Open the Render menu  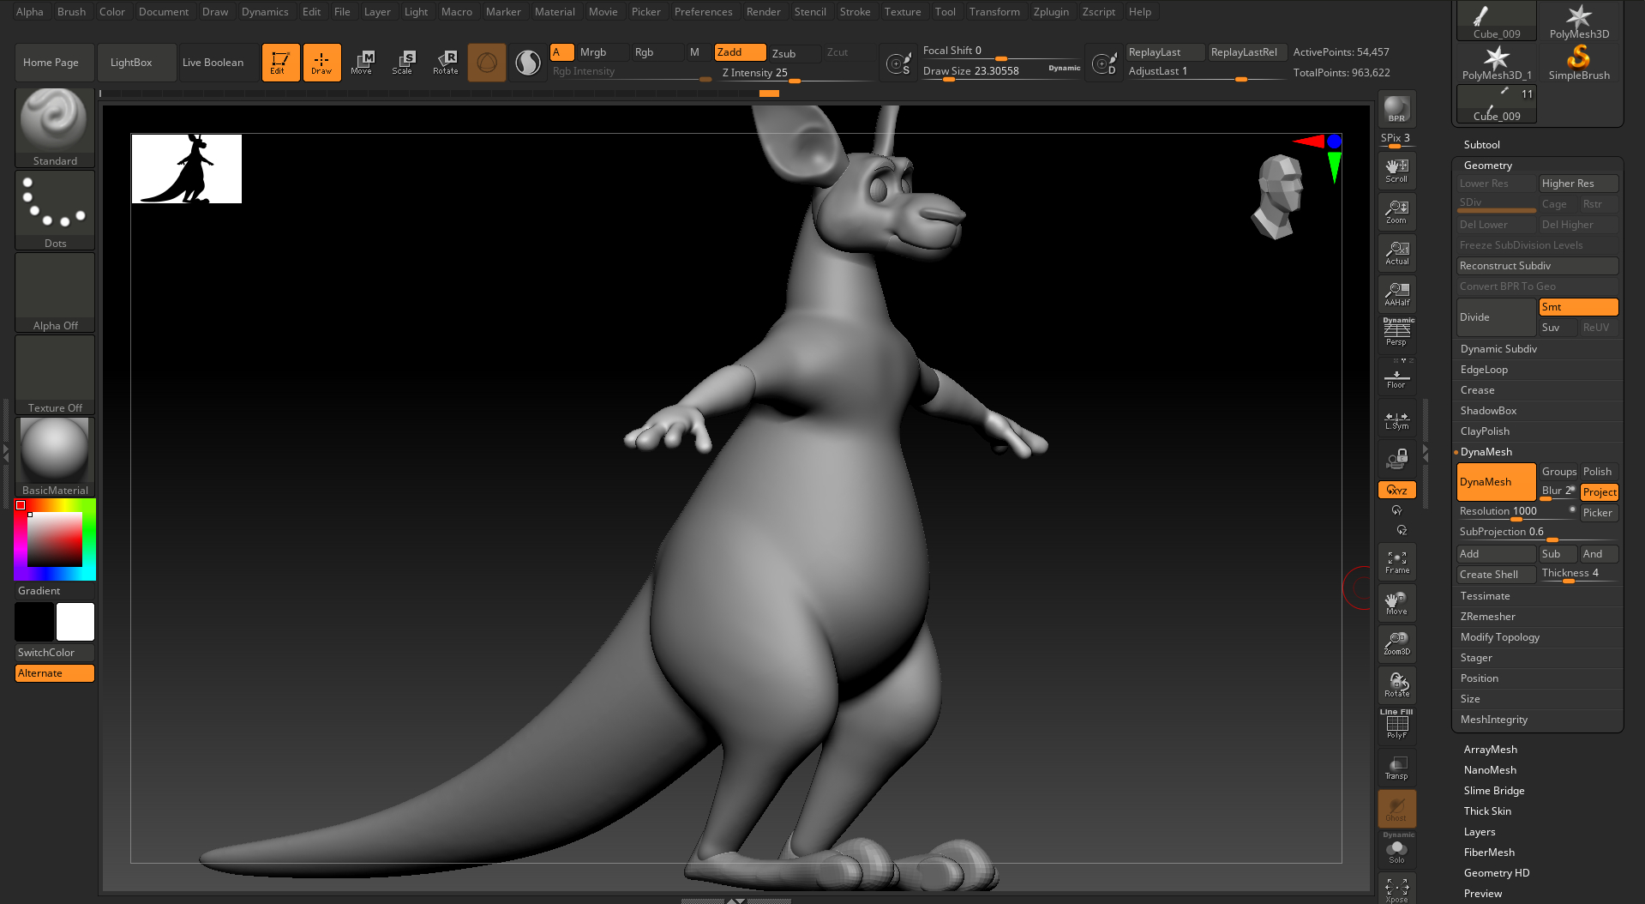coord(763,12)
